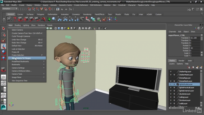
Task: Choose Look at Selection menu item
Action: (27, 49)
